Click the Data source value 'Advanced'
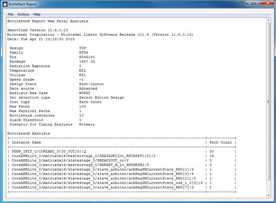 [88, 89]
